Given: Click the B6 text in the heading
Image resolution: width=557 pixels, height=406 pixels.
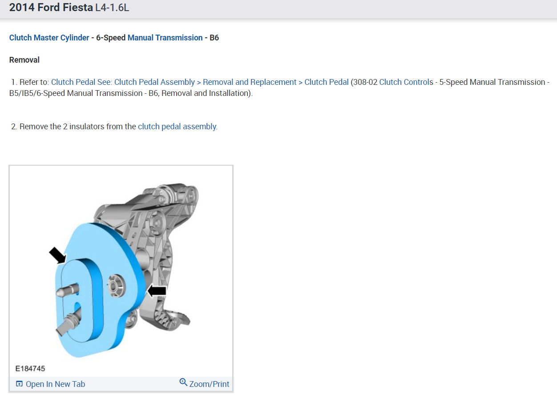Looking at the screenshot, I should point(214,38).
